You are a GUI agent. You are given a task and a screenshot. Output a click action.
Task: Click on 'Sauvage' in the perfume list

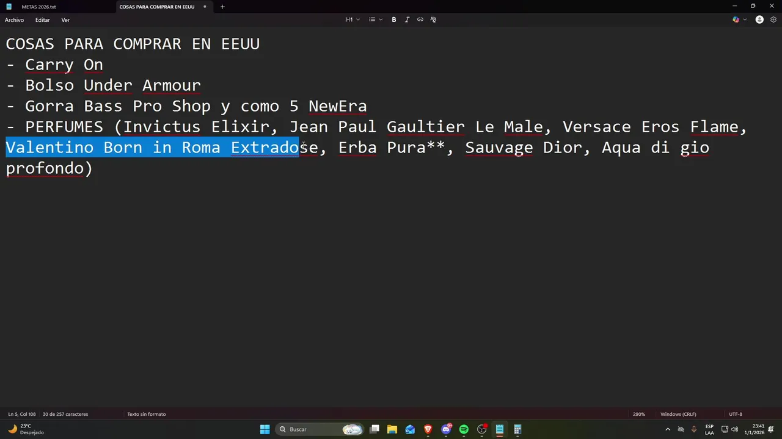point(499,148)
